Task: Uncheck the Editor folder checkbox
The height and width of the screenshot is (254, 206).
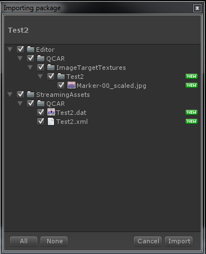Action: pyautogui.click(x=20, y=50)
